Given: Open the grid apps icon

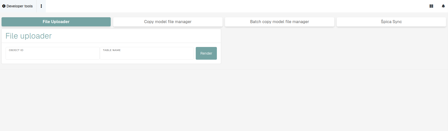Looking at the screenshot, I should point(431,6).
